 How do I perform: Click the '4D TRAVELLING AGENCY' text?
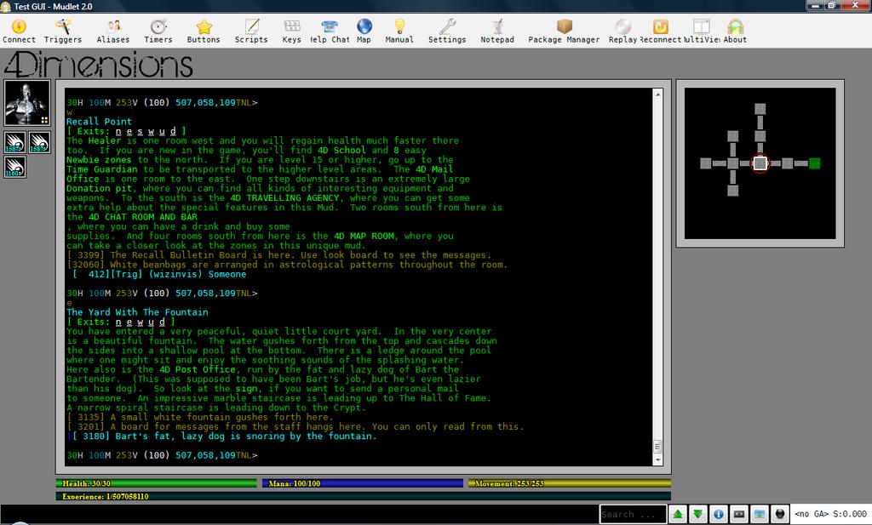tap(284, 197)
